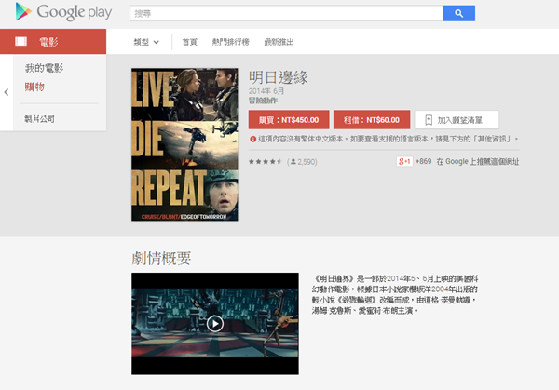Click 加入願望清單 add to wishlist button
The height and width of the screenshot is (390, 559).
coord(457,120)
